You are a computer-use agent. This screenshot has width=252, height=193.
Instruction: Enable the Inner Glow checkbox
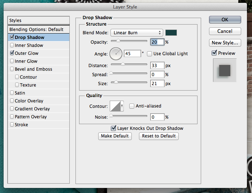click(x=12, y=61)
